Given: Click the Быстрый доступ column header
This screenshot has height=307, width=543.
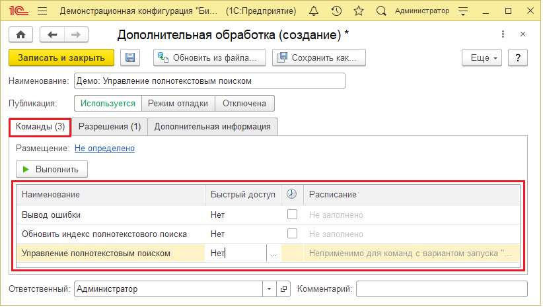Looking at the screenshot, I should point(243,195).
